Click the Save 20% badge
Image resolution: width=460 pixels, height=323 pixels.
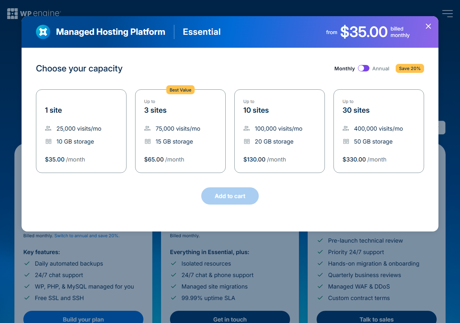coord(410,68)
